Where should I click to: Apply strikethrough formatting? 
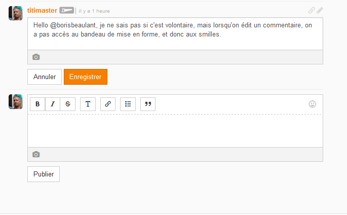68,104
